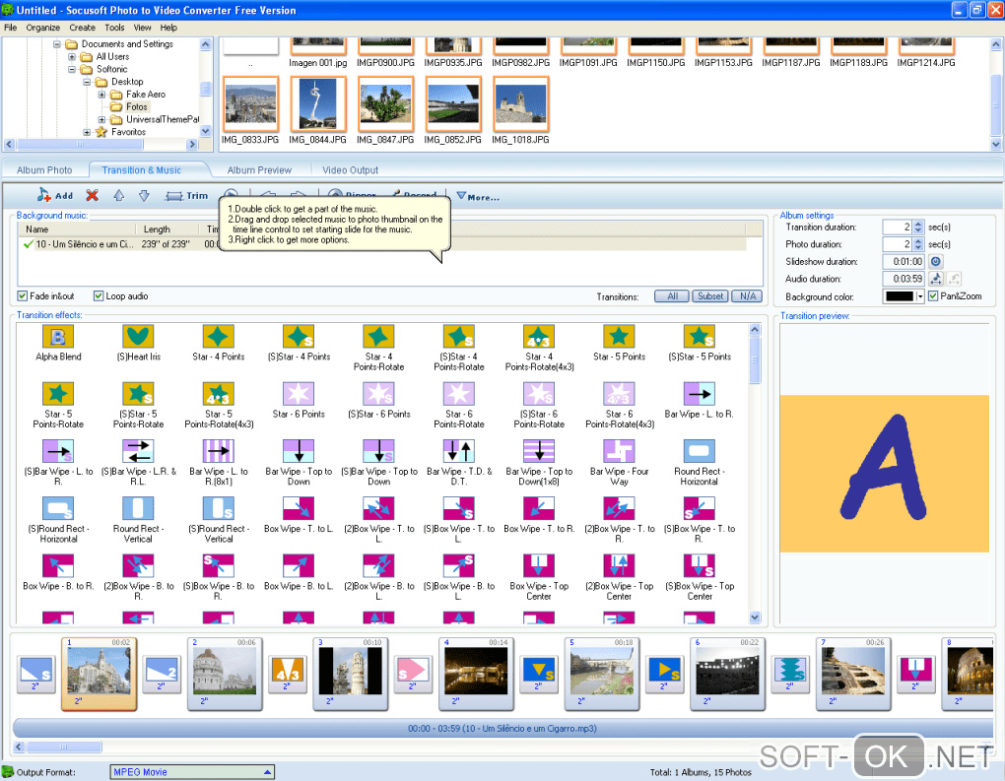Switch to the Video Output tab
Viewport: 1005px width, 781px height.
(x=350, y=169)
